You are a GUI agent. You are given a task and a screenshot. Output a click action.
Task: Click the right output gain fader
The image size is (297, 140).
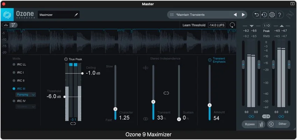tap(289, 65)
